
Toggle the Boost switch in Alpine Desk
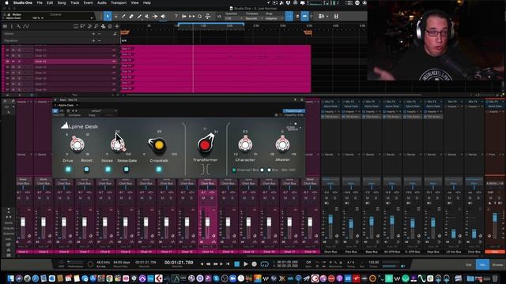coord(86,169)
